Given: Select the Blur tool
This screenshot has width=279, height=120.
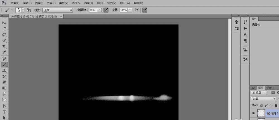Looking at the screenshot, I should 4,94.
